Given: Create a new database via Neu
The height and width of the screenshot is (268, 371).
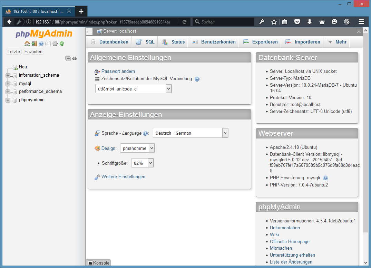Looking at the screenshot, I should [23, 67].
